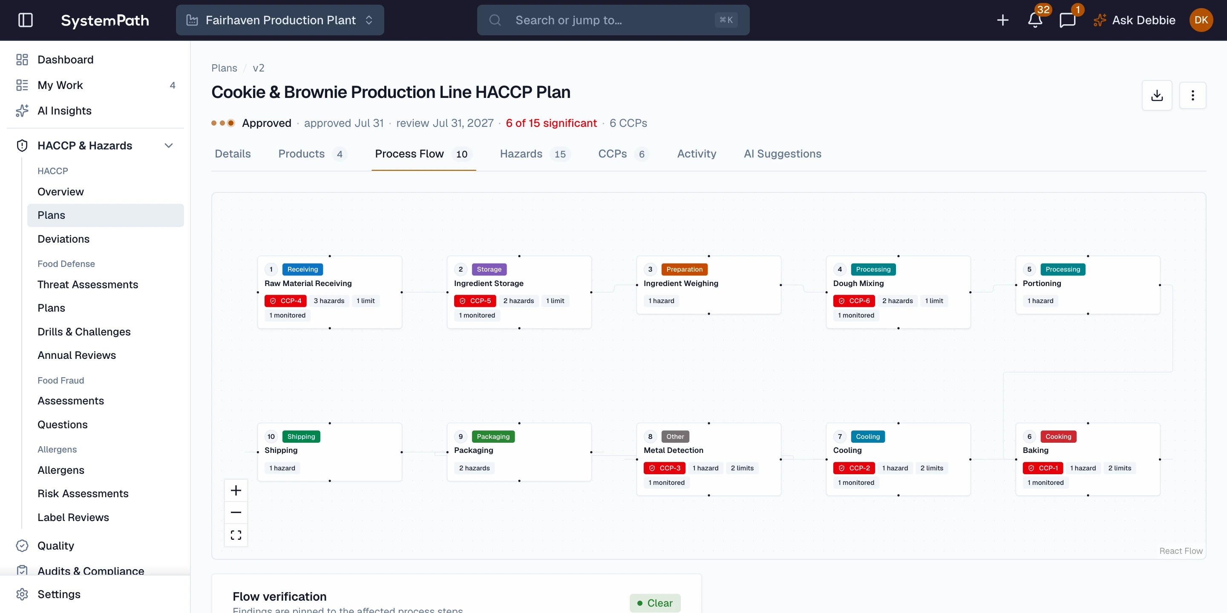Open Deviations in the sidebar

click(63, 238)
